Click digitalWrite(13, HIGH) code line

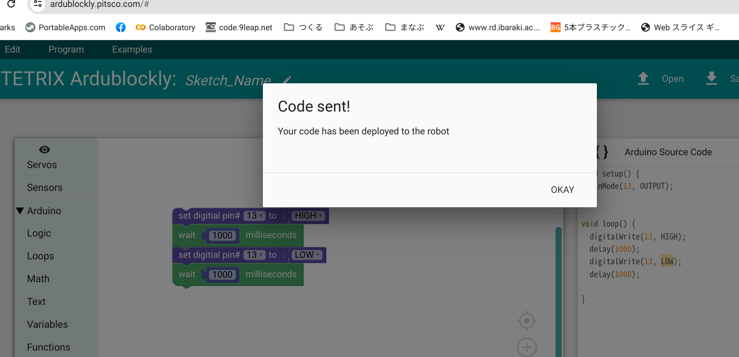click(x=638, y=237)
